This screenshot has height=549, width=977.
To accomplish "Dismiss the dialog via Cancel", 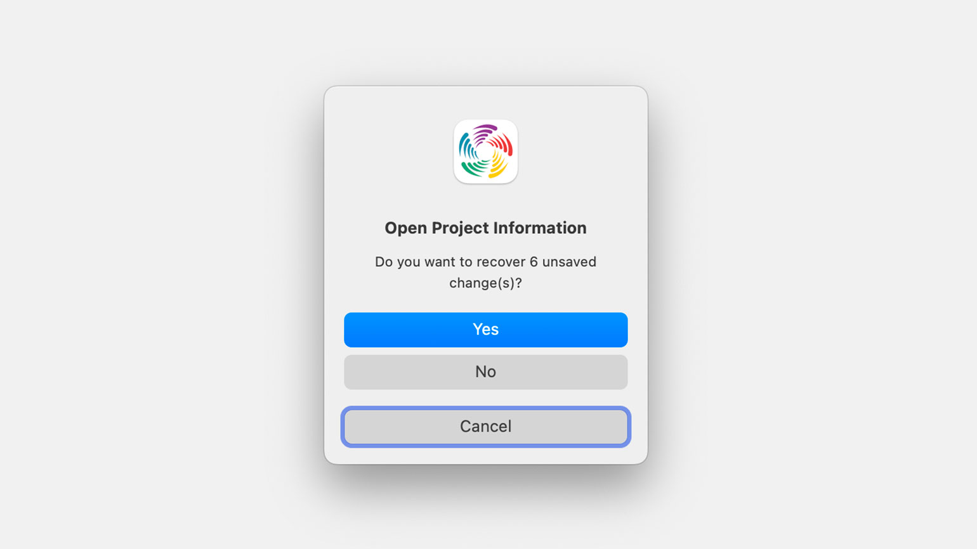I will pos(485,427).
